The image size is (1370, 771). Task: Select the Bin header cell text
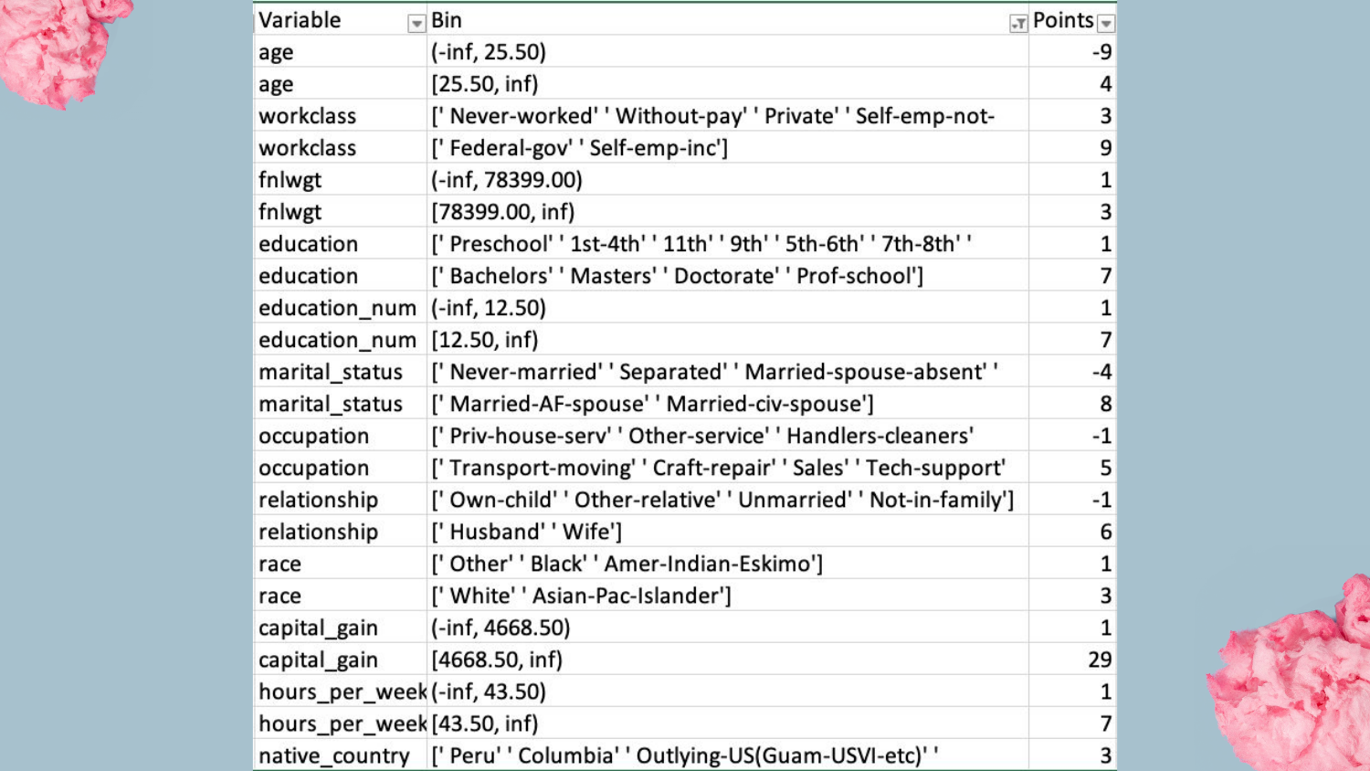point(448,20)
